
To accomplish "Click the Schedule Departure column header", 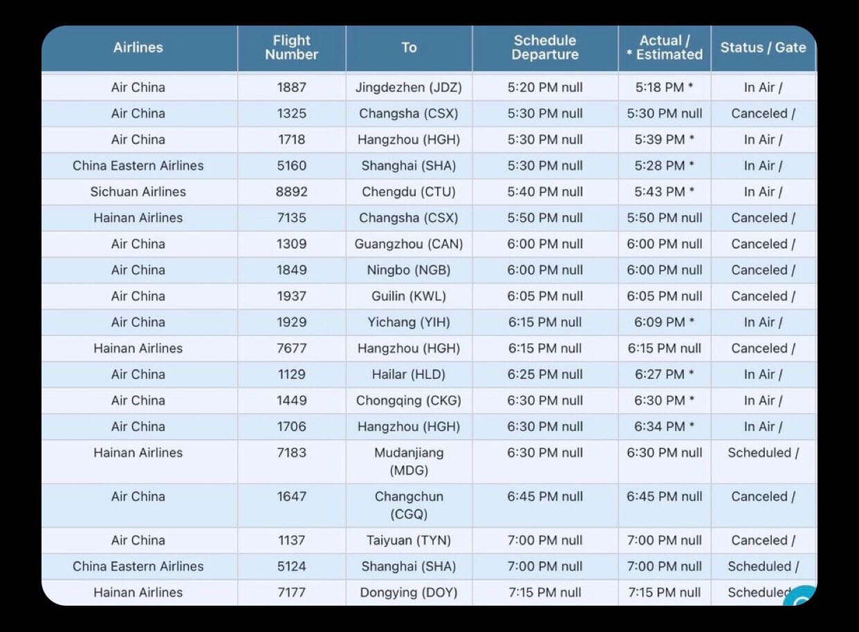I will click(x=545, y=48).
